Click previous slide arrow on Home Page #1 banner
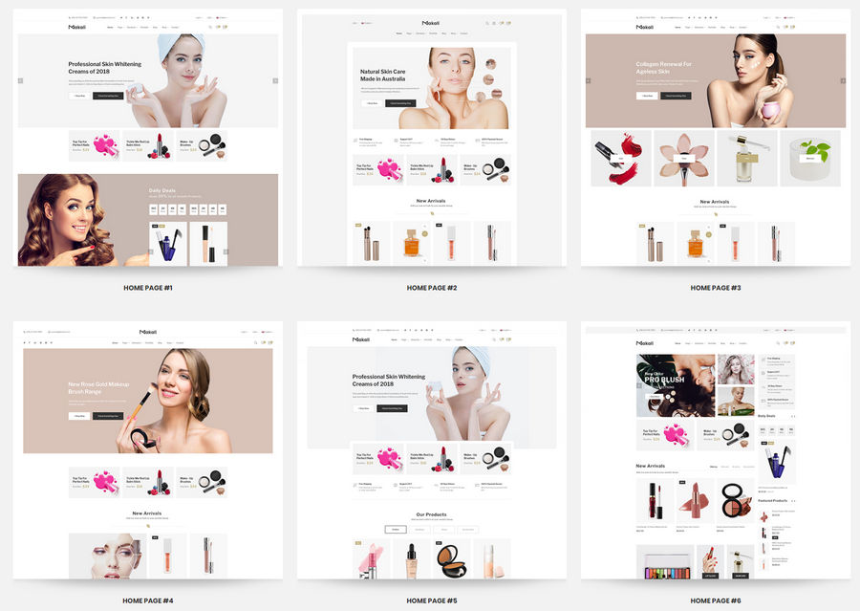The image size is (860, 611). tap(20, 80)
